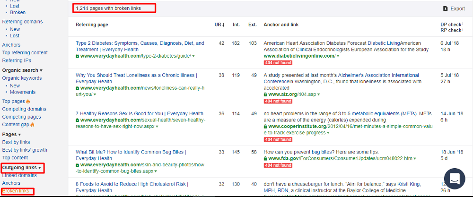Open the chat support bubble
The width and height of the screenshot is (473, 197).
(x=455, y=179)
